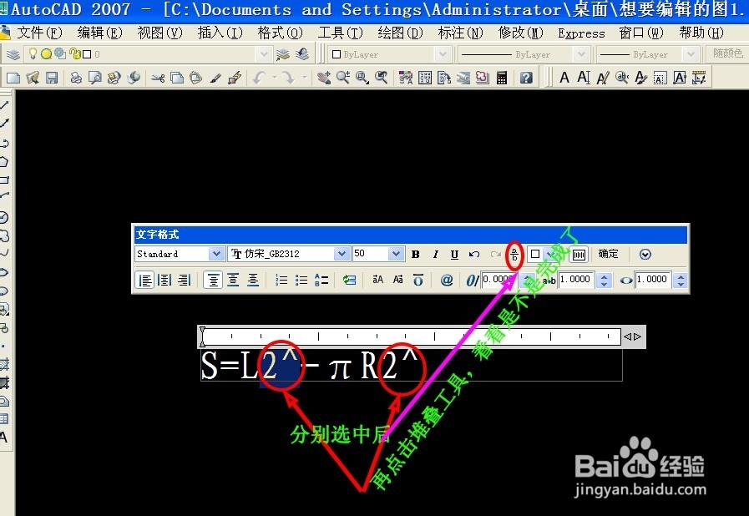Screen dimensions: 749x516
Task: Open the Standard text style dropdown
Action: click(216, 254)
